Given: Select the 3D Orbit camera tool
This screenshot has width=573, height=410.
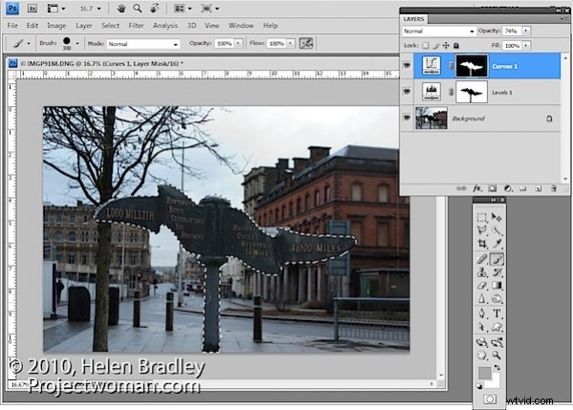Looking at the screenshot, I should pos(497,342).
